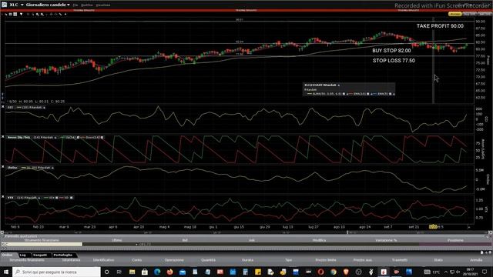Close the ChOsc indicator panel
493x277 pixels.
[x=3, y=167]
